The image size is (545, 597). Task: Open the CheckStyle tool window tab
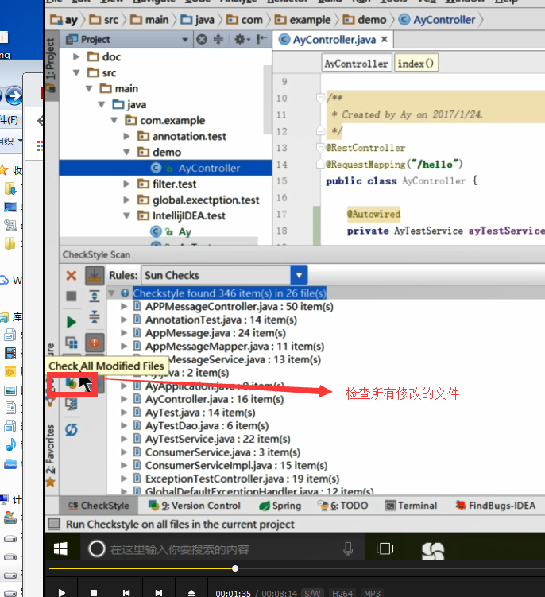pos(99,506)
